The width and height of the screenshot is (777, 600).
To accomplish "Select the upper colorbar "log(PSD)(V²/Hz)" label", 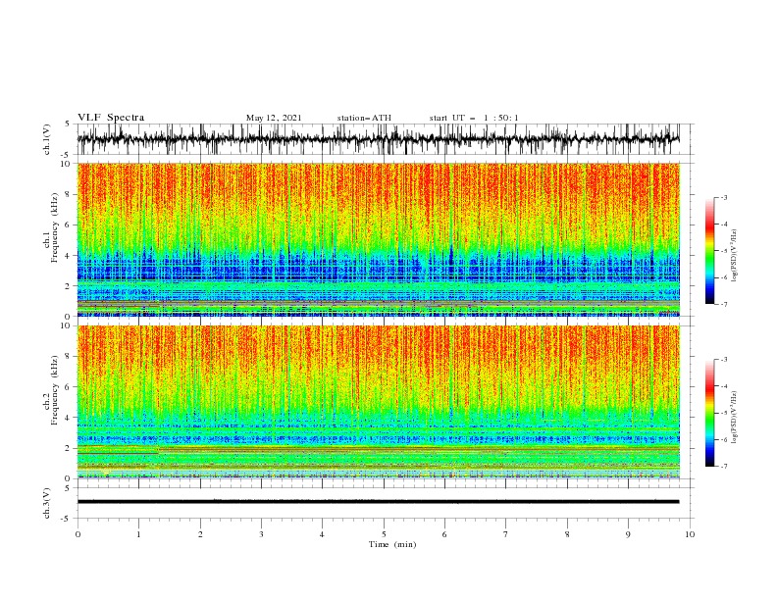I will point(735,255).
